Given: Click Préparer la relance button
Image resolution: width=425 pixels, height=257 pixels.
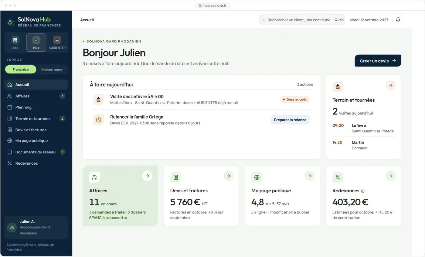Looking at the screenshot, I should tap(290, 120).
